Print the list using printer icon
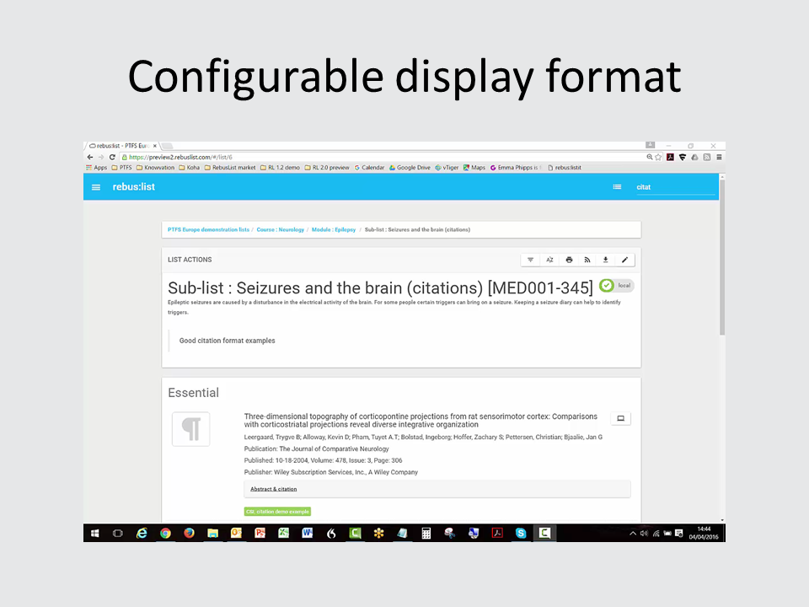The height and width of the screenshot is (607, 809). (x=569, y=260)
